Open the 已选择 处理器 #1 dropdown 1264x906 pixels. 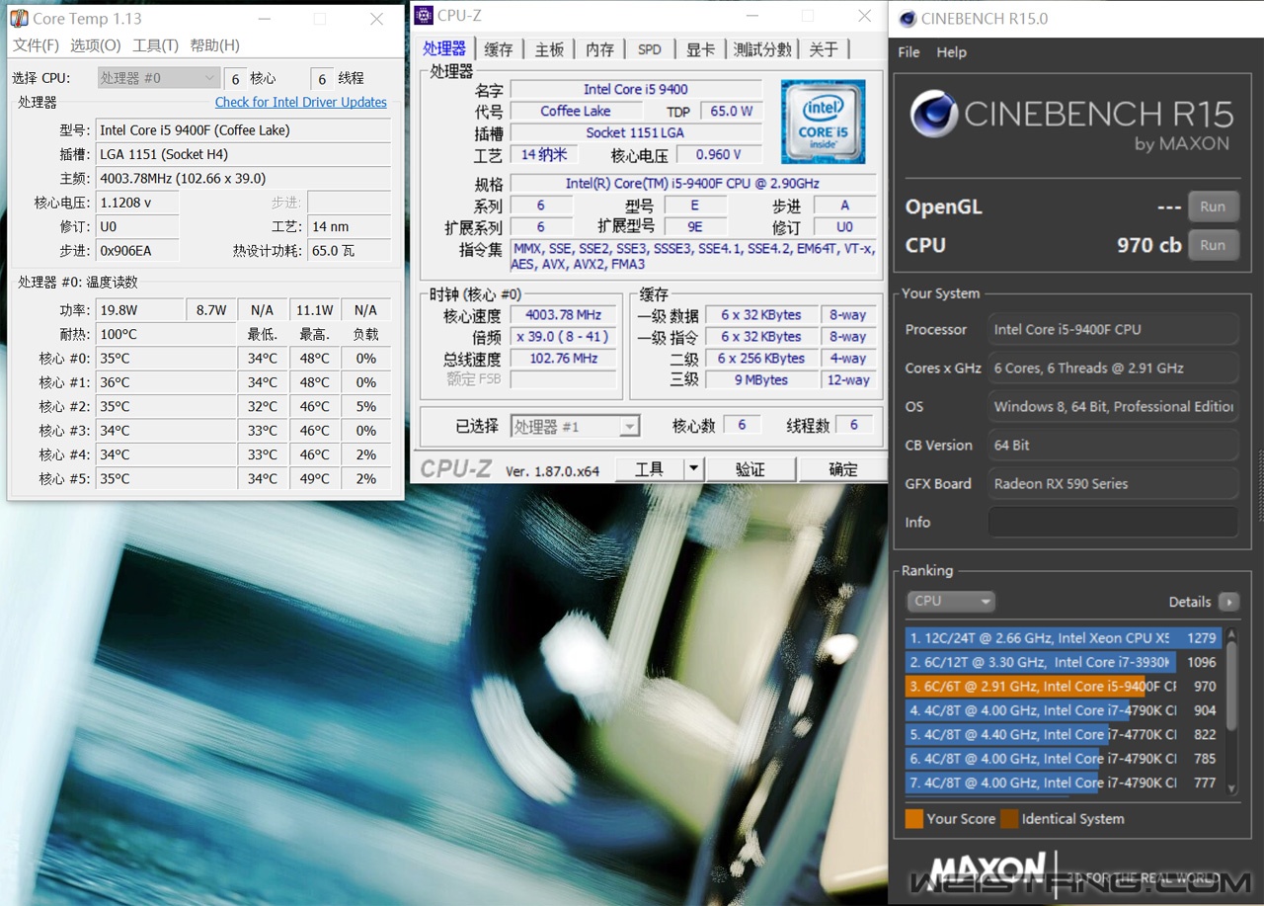point(575,426)
